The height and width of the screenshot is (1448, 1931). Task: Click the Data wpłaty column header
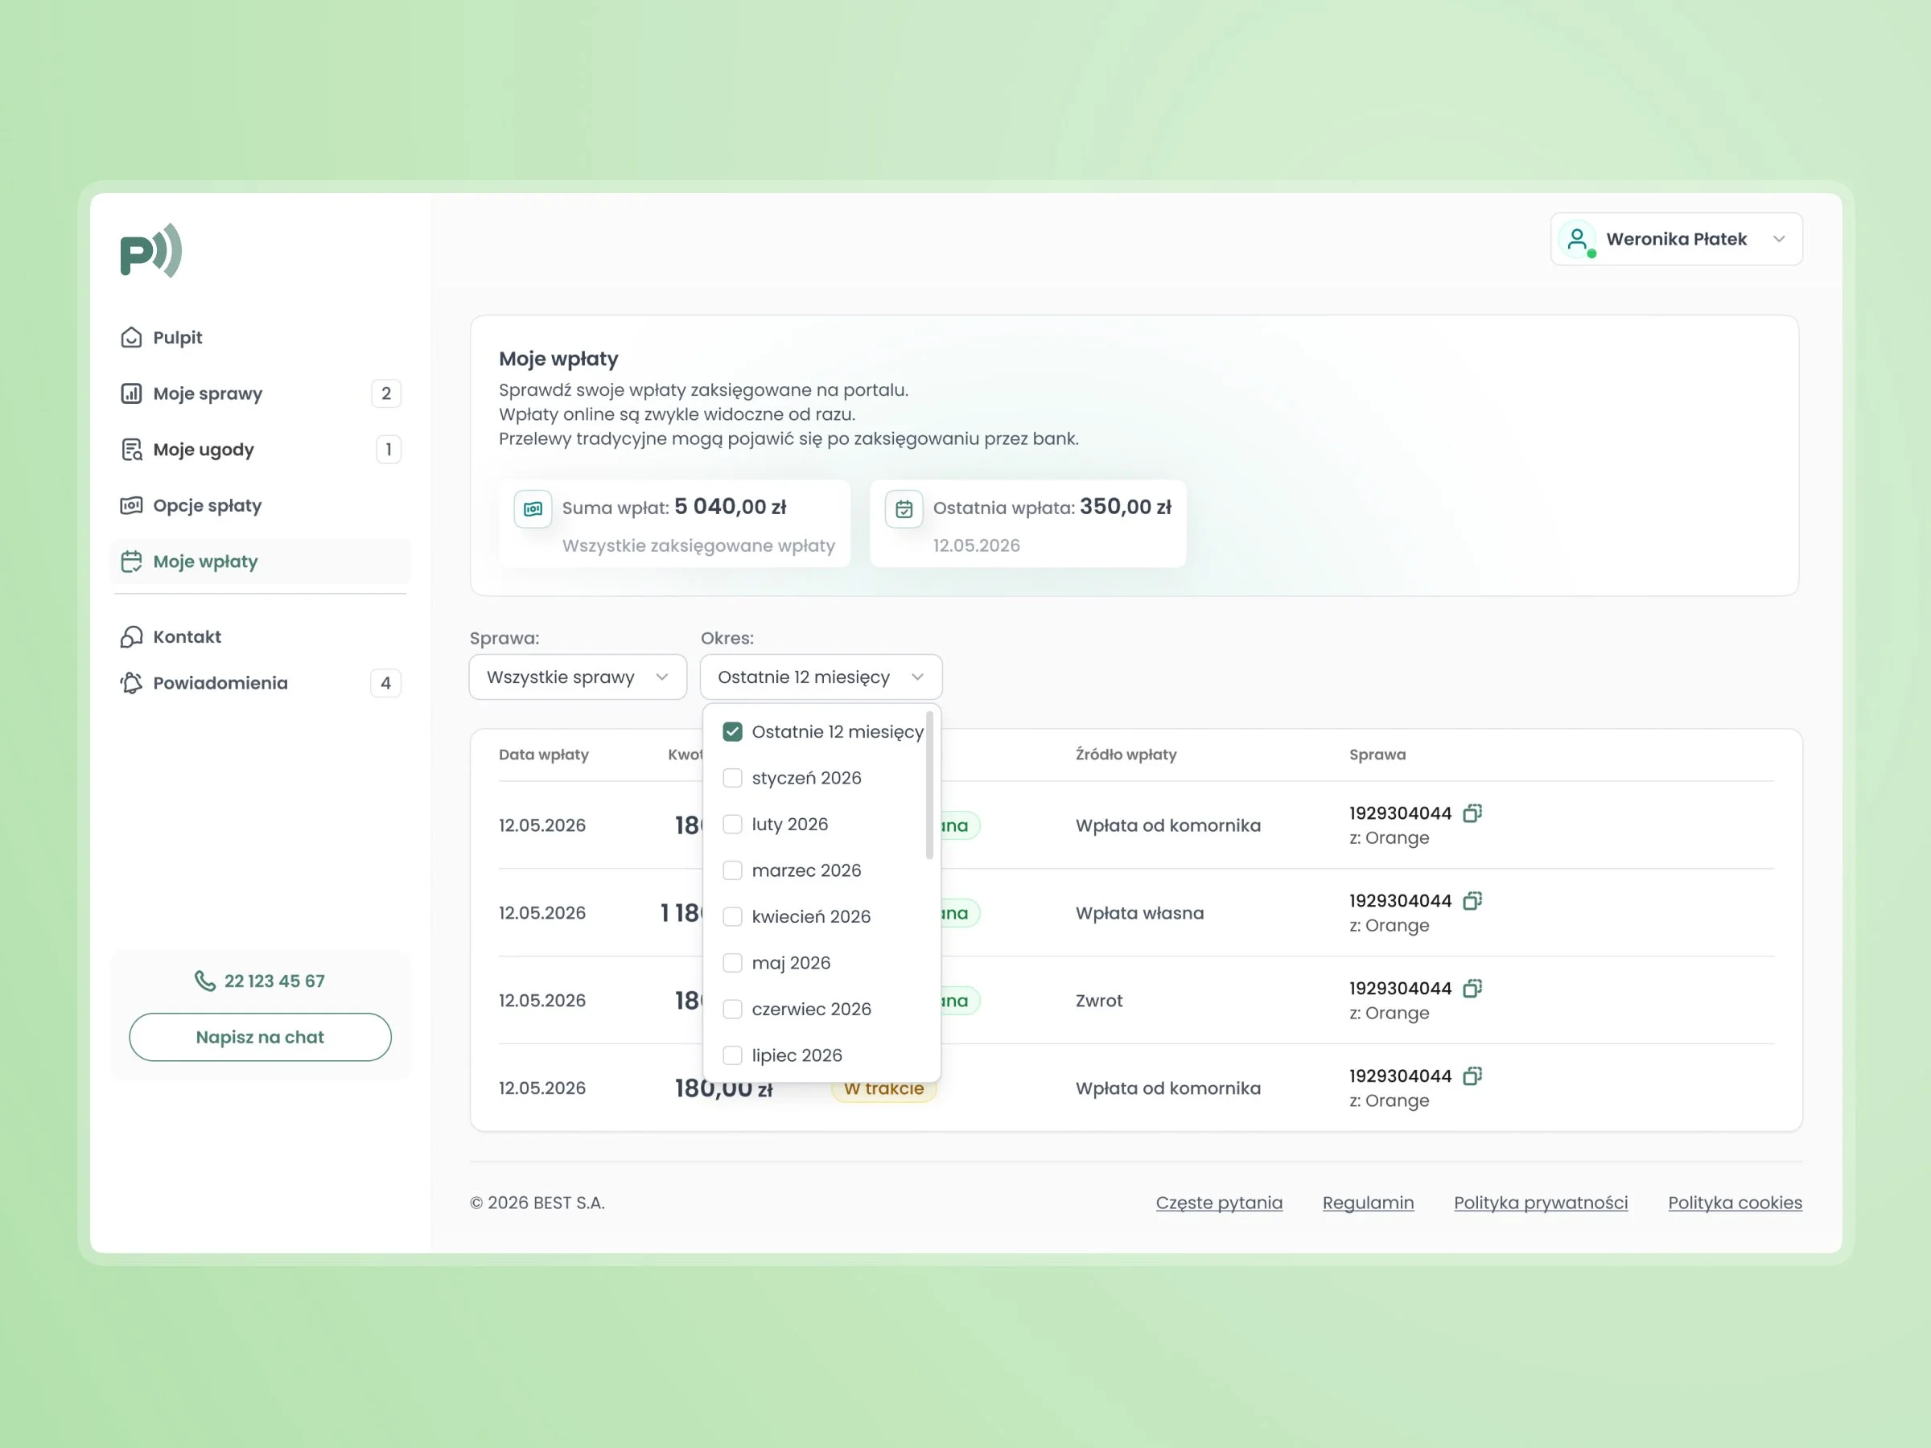point(543,754)
